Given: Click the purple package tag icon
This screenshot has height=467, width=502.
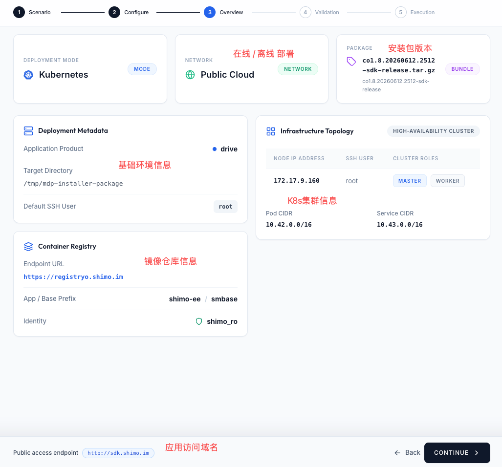Looking at the screenshot, I should click(351, 62).
